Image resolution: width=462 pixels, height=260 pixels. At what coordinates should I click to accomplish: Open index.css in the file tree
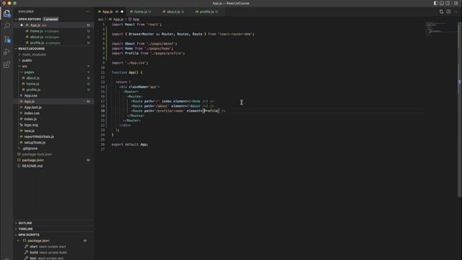point(54,113)
